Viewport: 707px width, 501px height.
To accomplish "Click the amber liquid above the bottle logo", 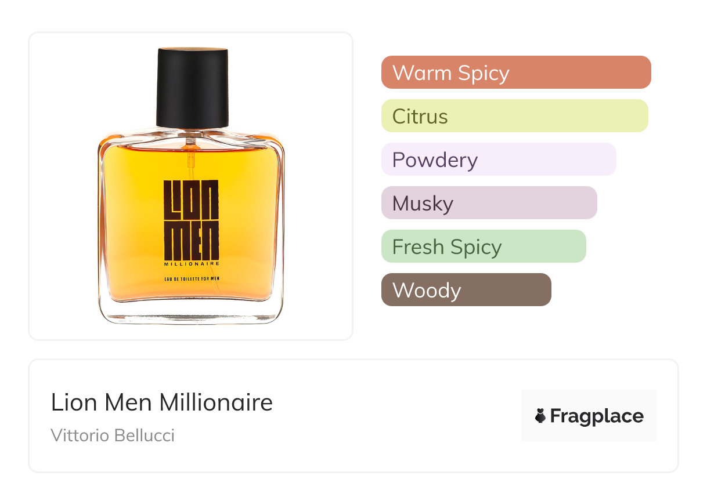I will tap(192, 162).
